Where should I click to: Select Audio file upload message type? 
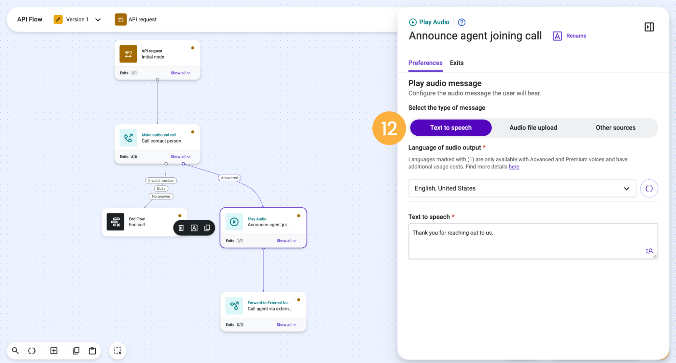533,128
